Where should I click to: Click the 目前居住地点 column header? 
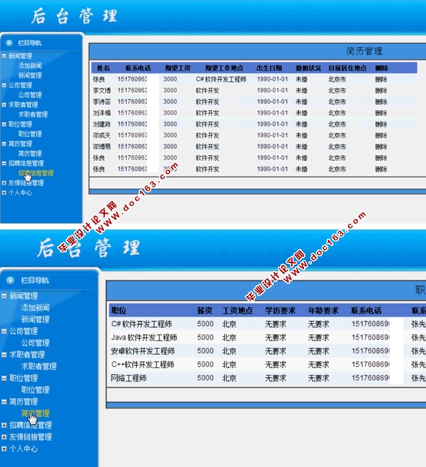pyautogui.click(x=347, y=68)
